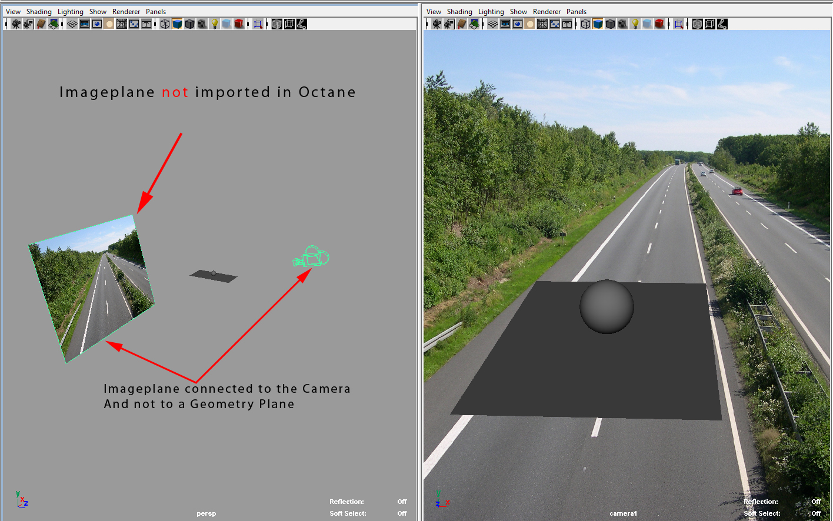Toggle the Grid display in camera1 panel
833x521 pixels.
(x=493, y=24)
